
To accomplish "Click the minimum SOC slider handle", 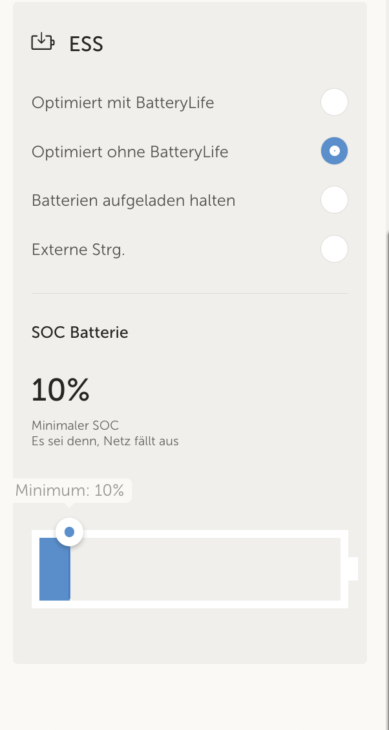I will pyautogui.click(x=69, y=532).
